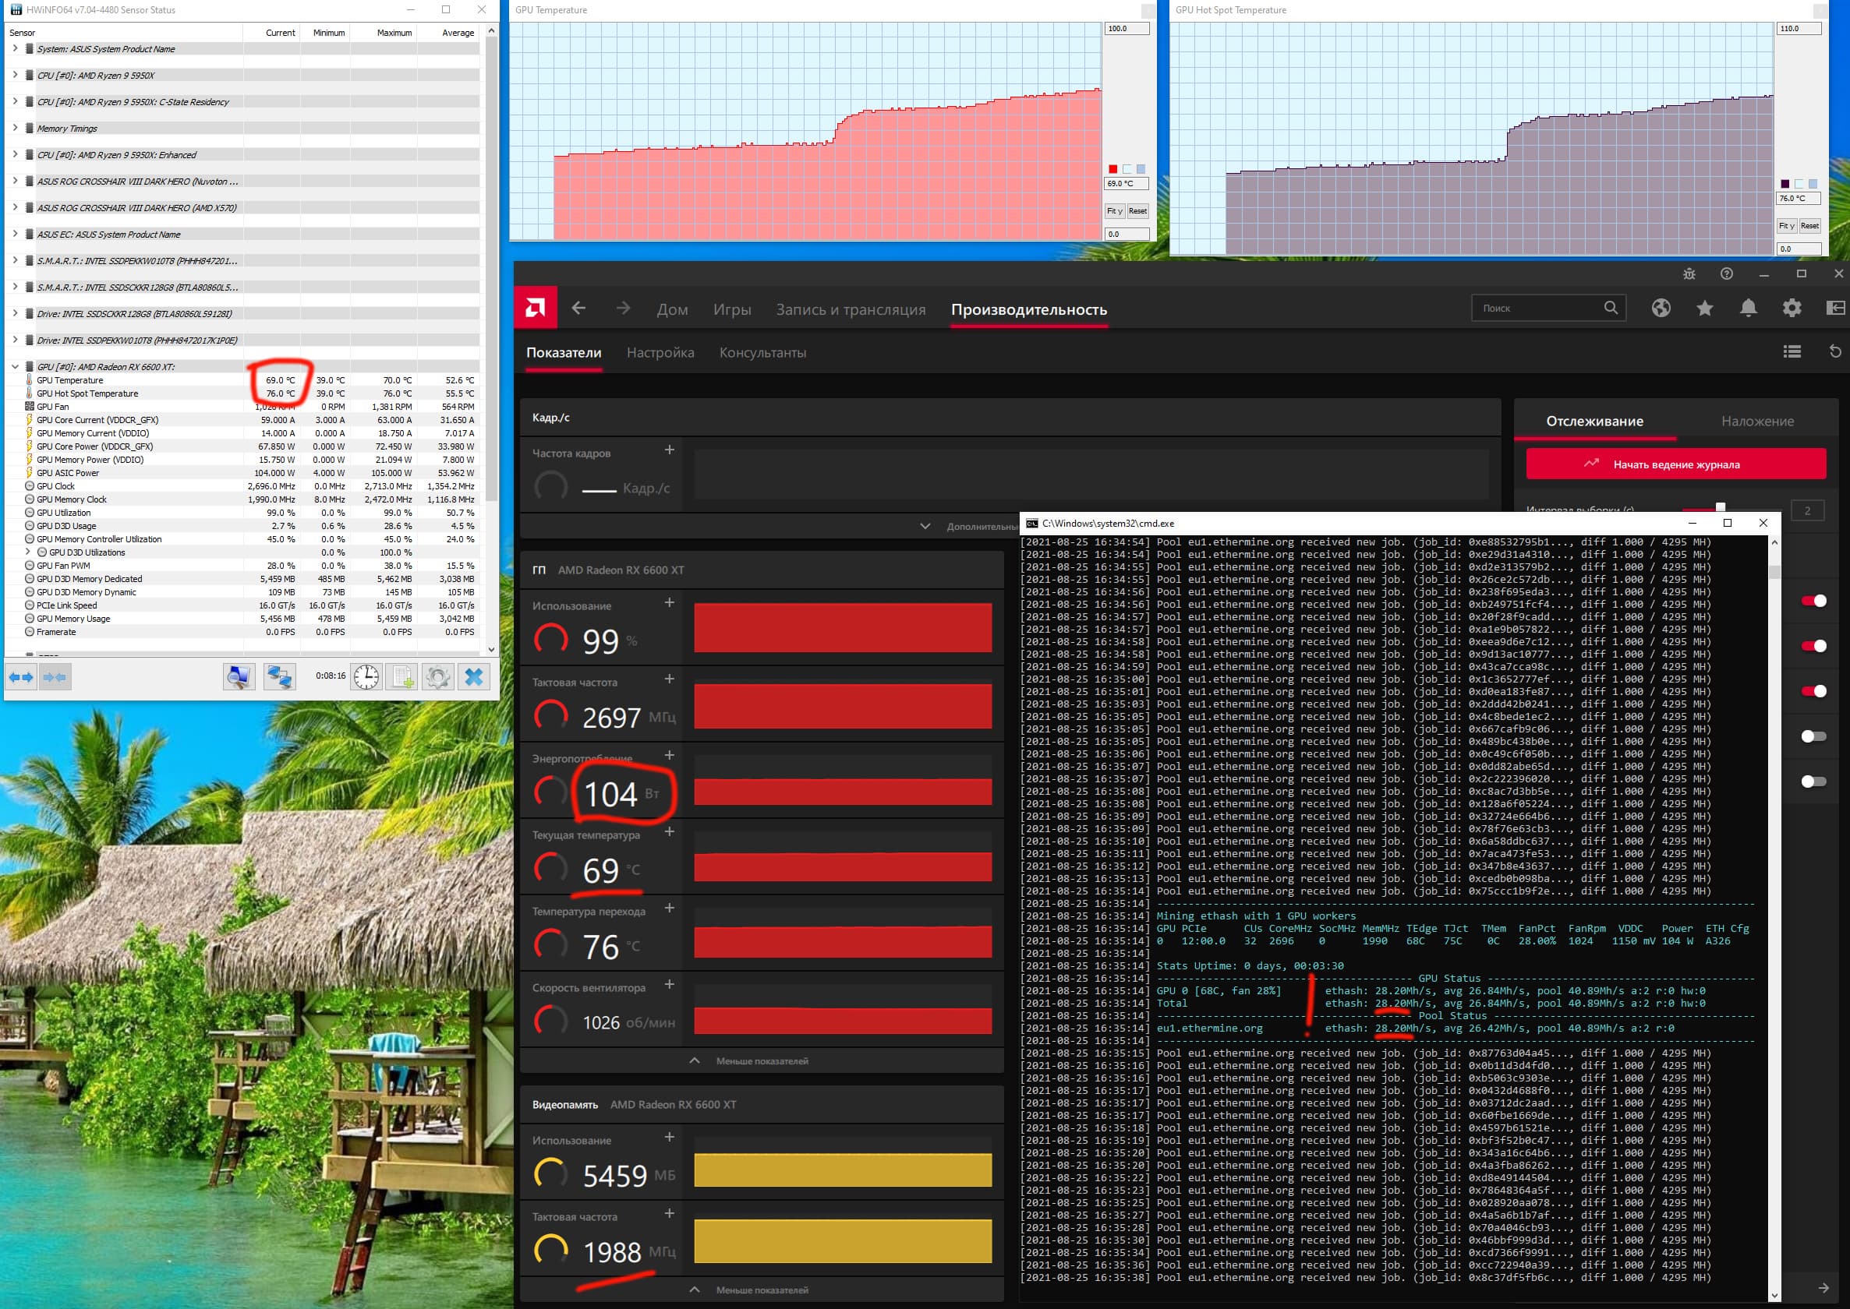This screenshot has width=1850, height=1309.
Task: Click HWiNFO reset clock icon
Action: [x=366, y=676]
